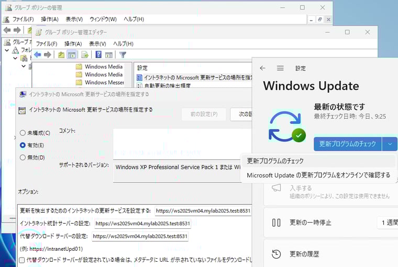This screenshot has height=267, width=398.
Task: Collapse the second-level tree chevron in Management window
Action: click(15, 58)
